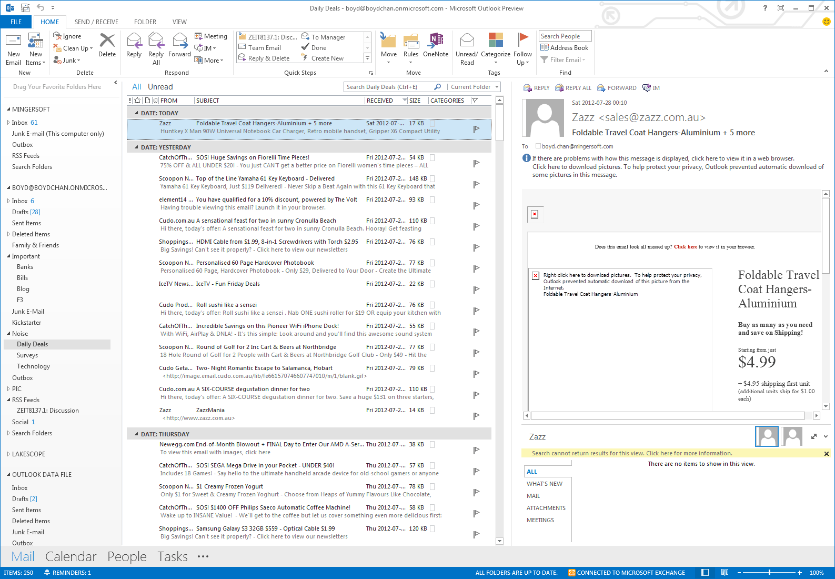Create a New Email message
Image resolution: width=835 pixels, height=579 pixels.
[13, 49]
